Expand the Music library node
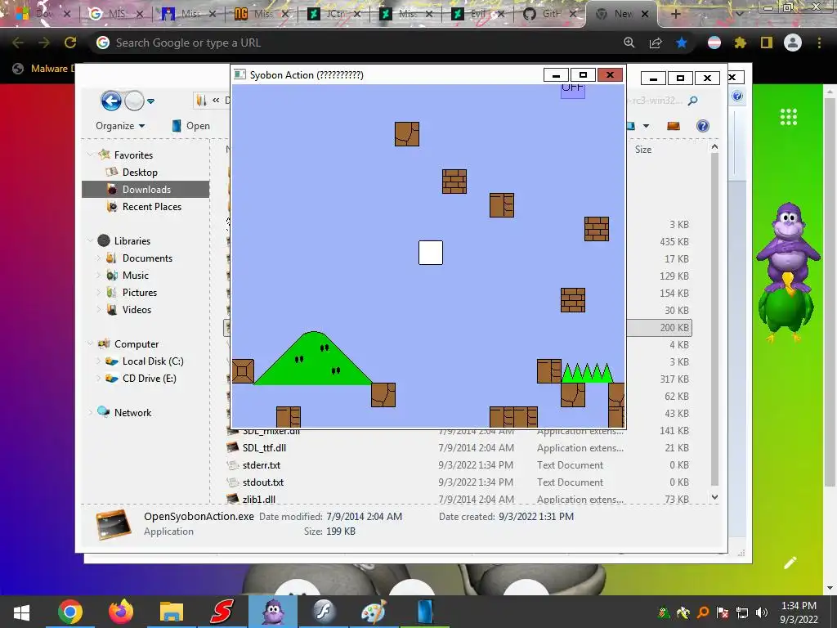The height and width of the screenshot is (628, 837). point(98,275)
